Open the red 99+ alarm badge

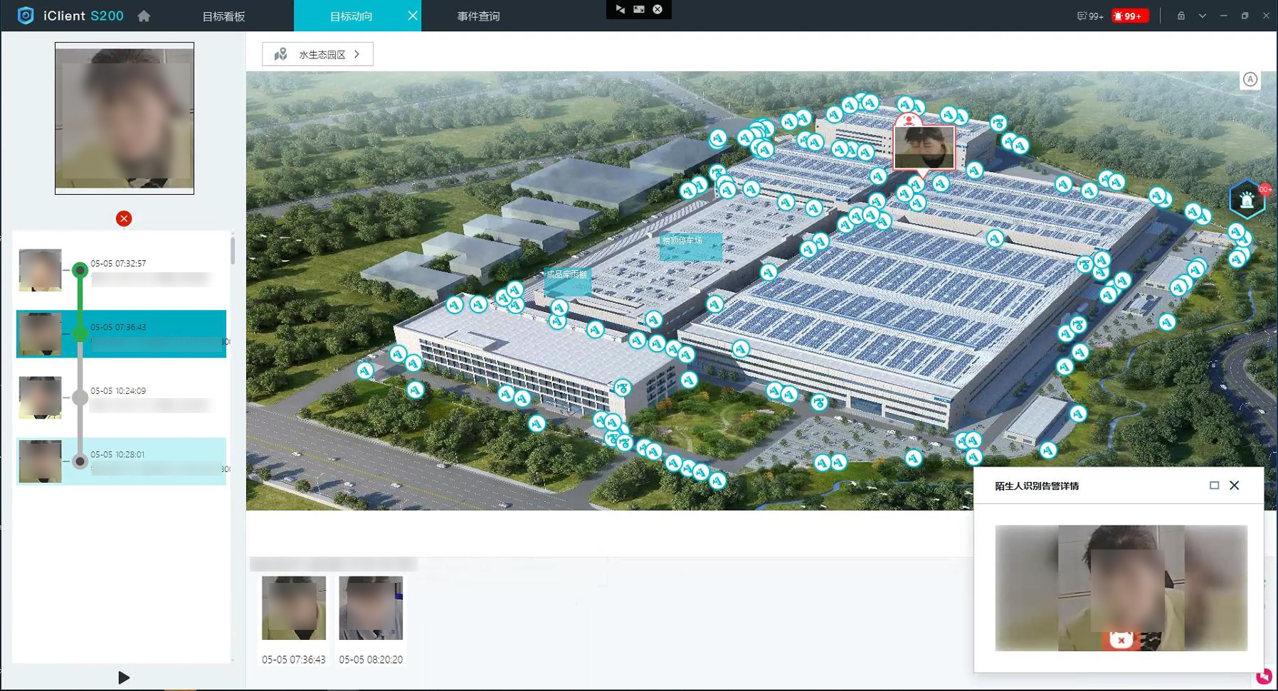pos(1130,16)
